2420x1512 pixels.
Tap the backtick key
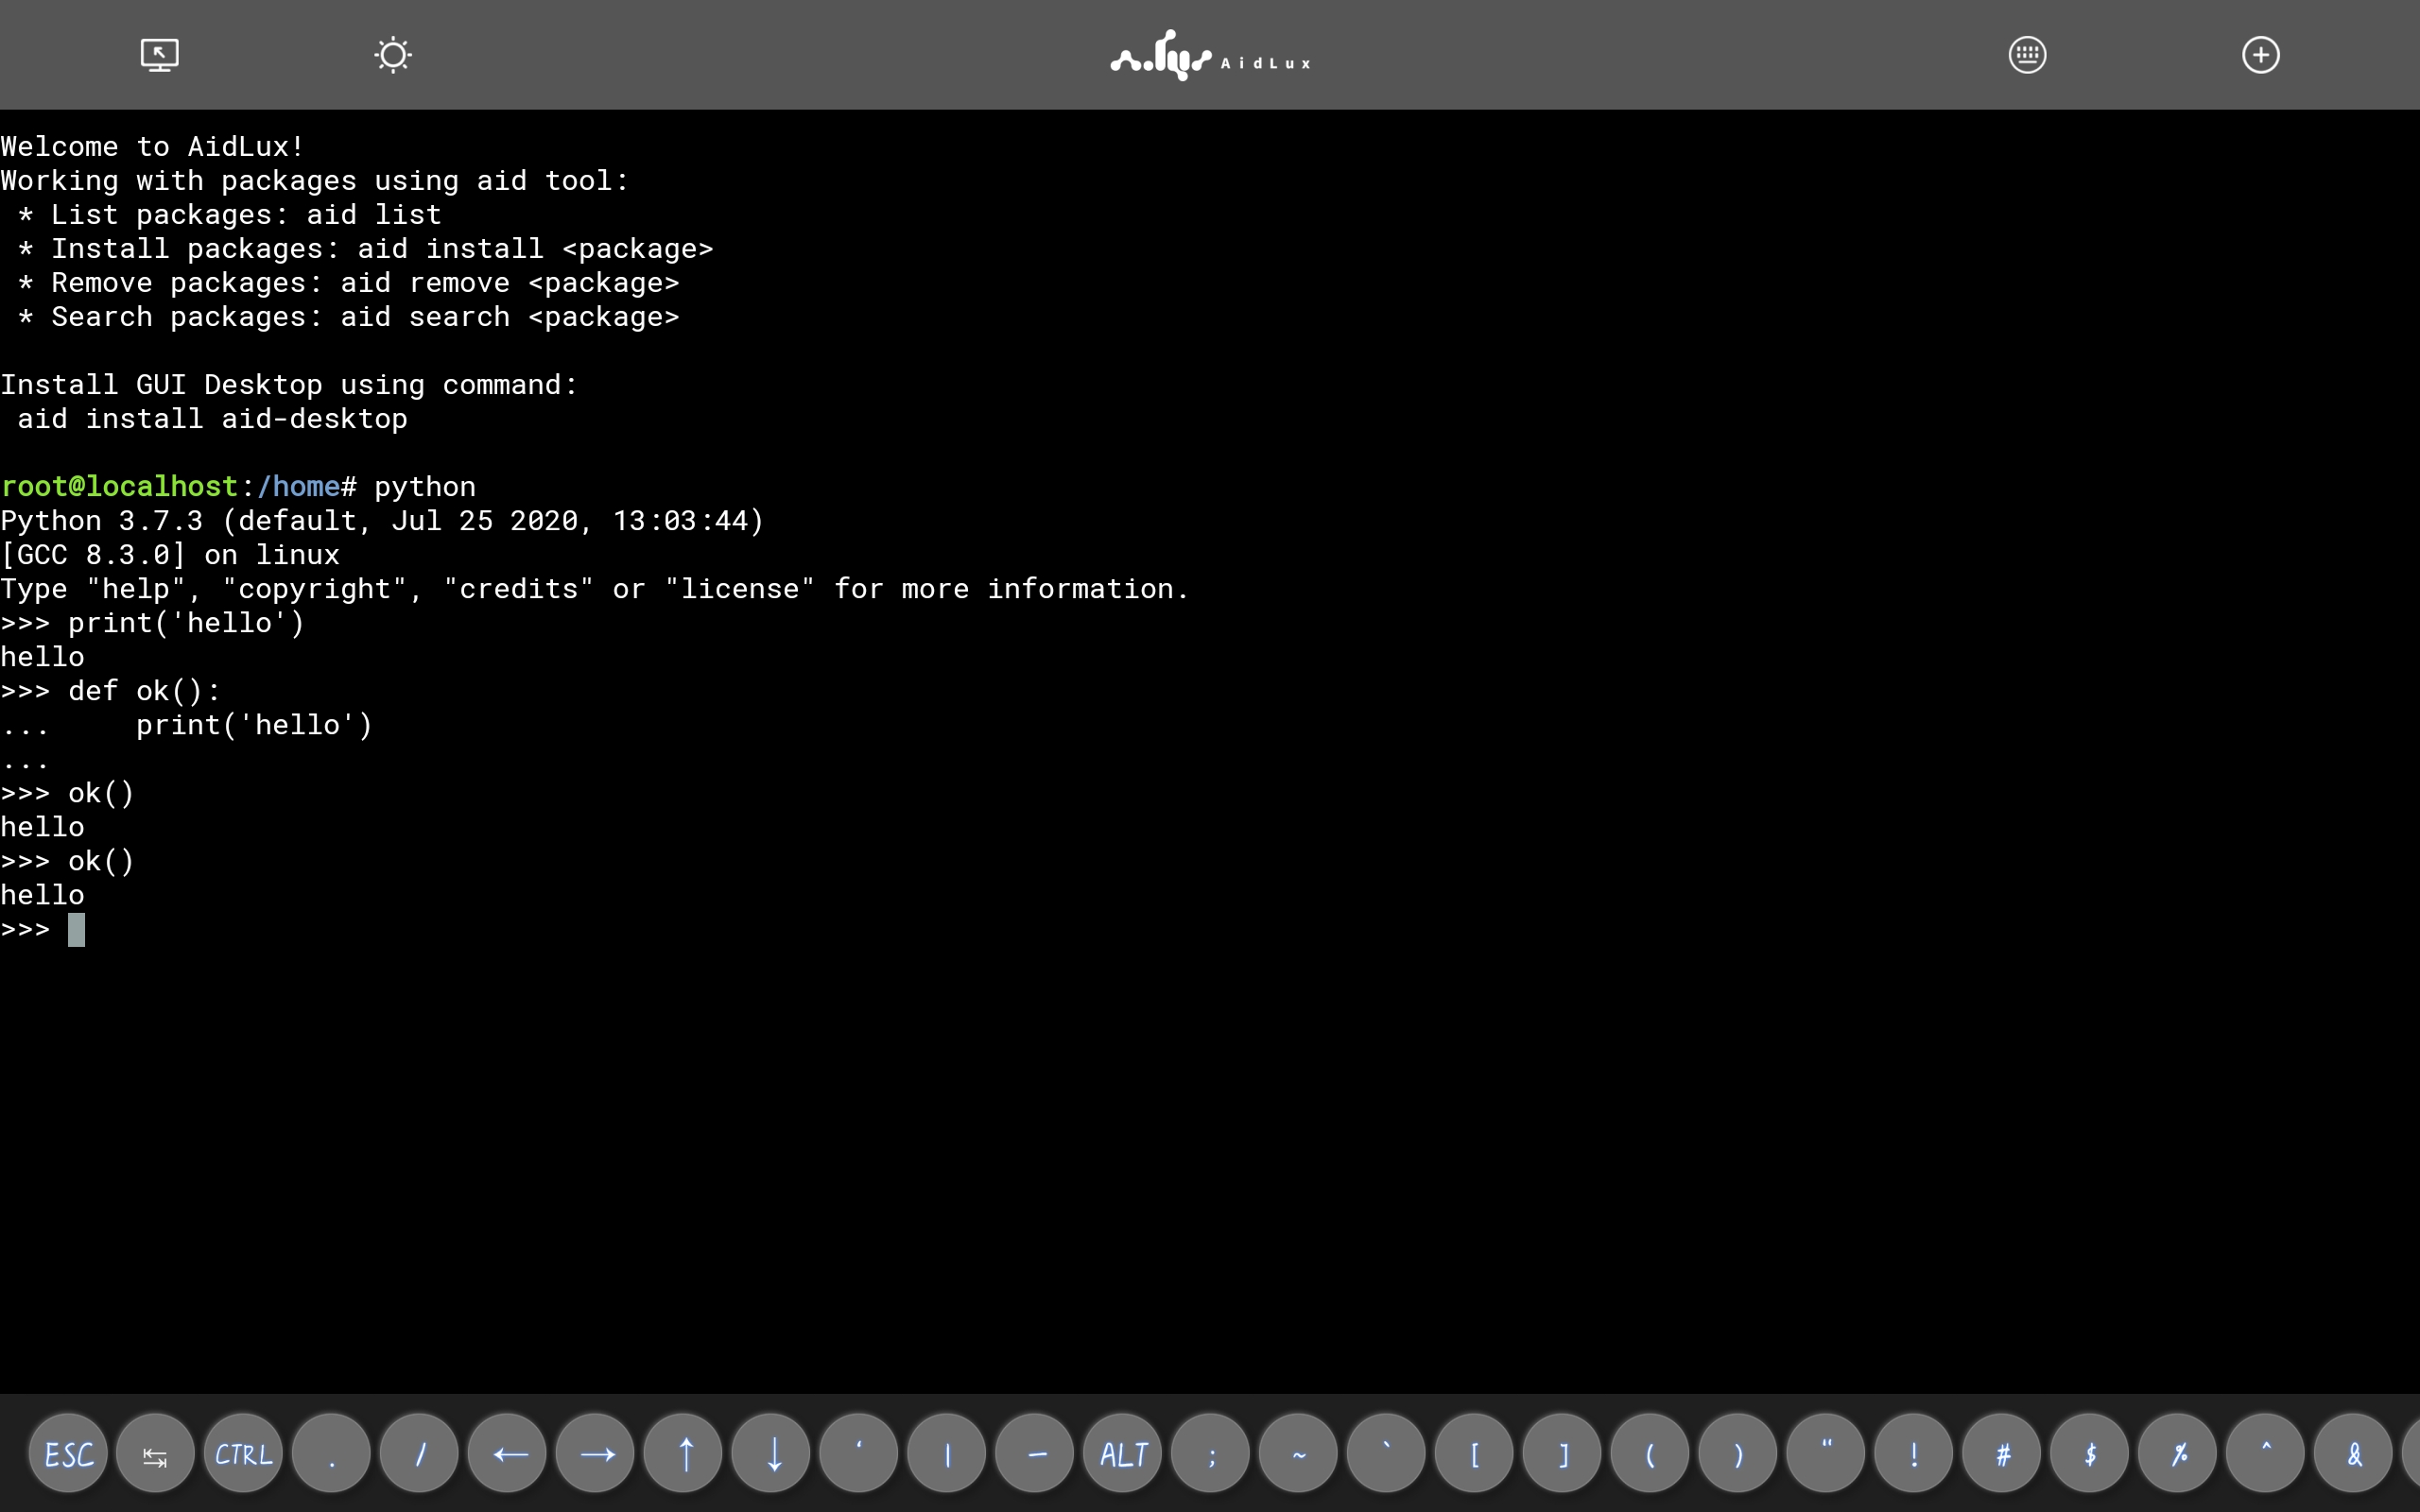[1386, 1453]
